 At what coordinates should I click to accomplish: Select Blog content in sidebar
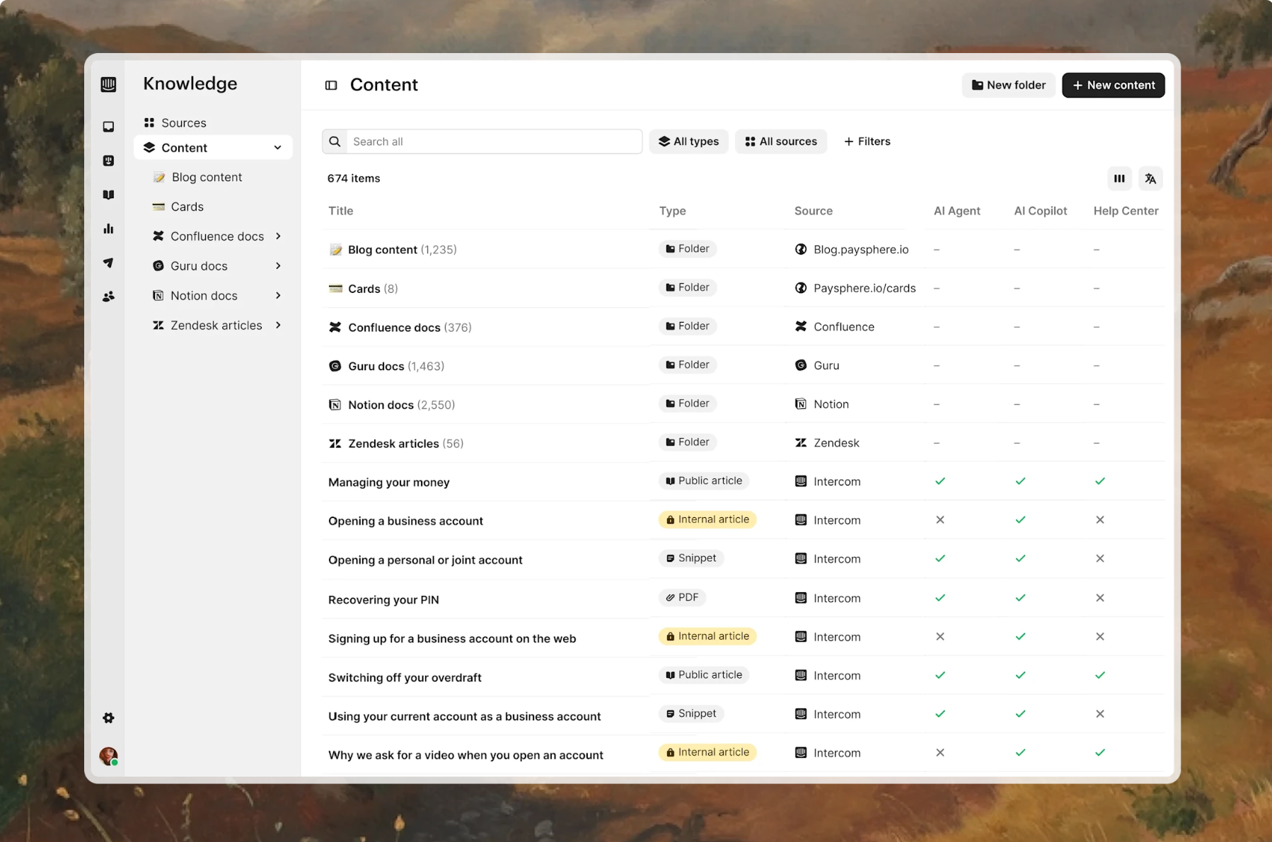(x=207, y=178)
